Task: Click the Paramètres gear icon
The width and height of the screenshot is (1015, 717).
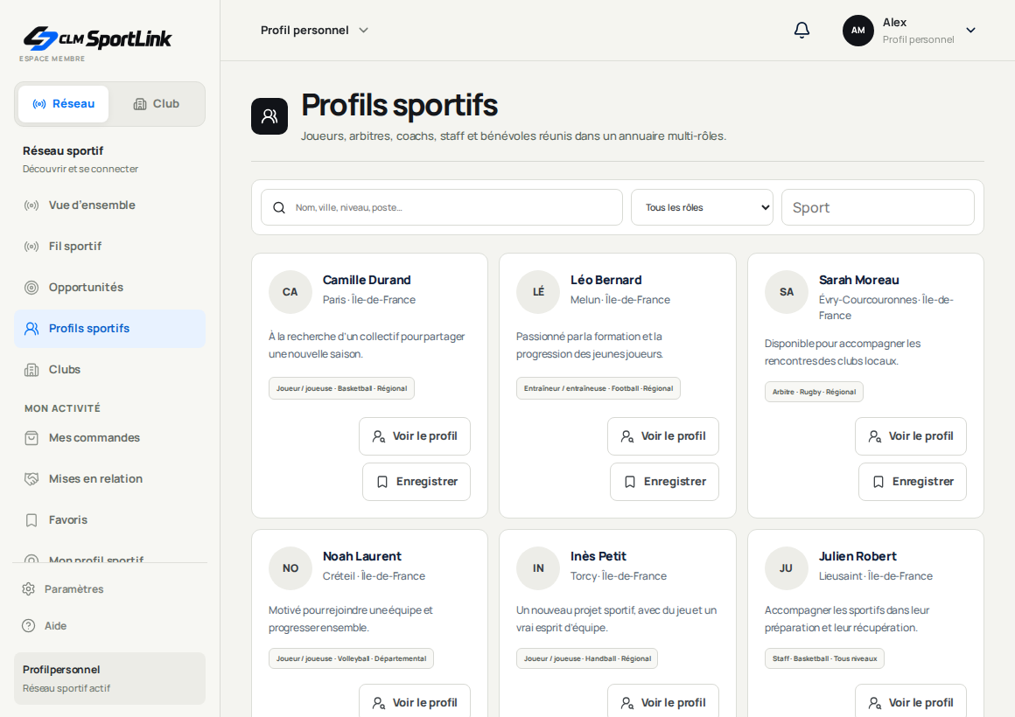Action: 29,588
